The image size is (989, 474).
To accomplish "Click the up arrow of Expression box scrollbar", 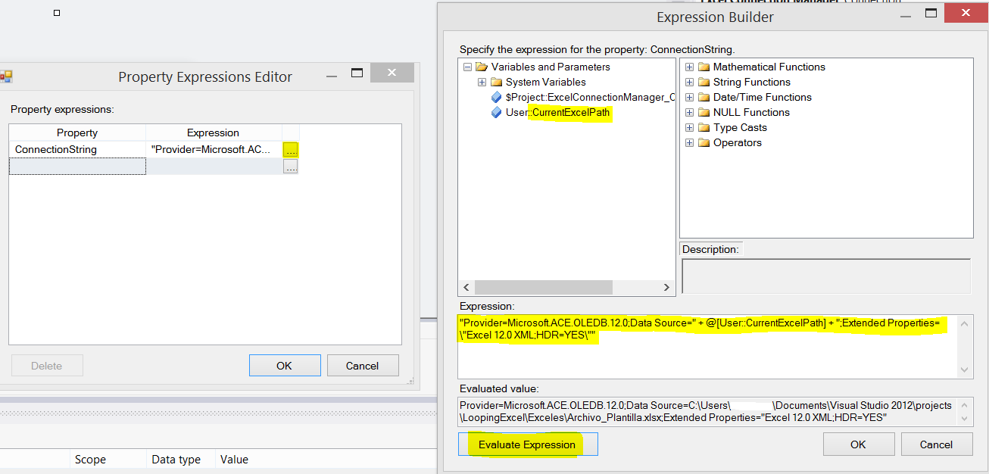I will tap(965, 323).
